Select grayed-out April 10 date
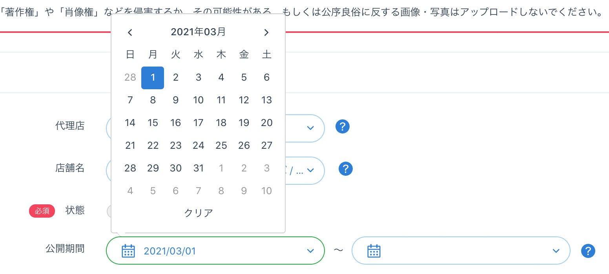The width and height of the screenshot is (609, 274). point(267,191)
